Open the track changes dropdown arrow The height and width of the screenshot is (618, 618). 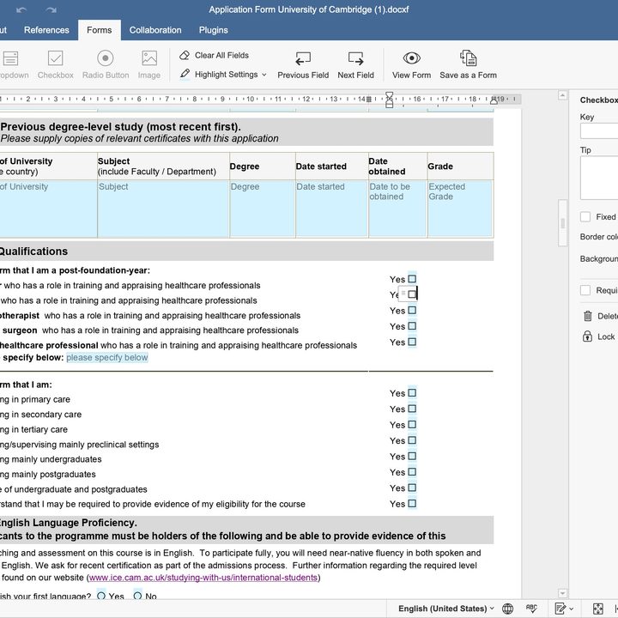click(x=572, y=609)
